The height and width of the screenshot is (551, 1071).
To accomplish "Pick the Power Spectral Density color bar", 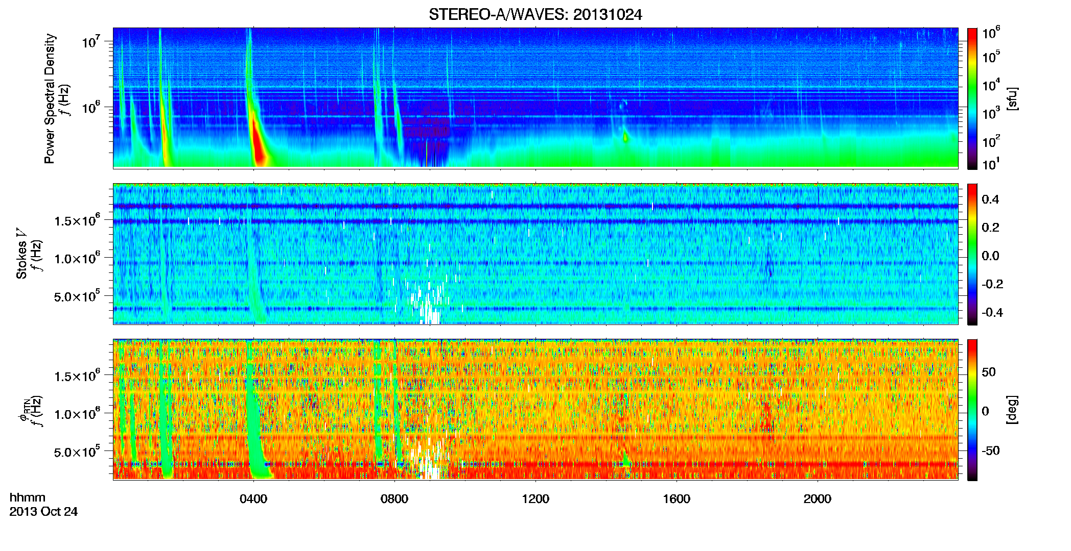I will (x=972, y=98).
